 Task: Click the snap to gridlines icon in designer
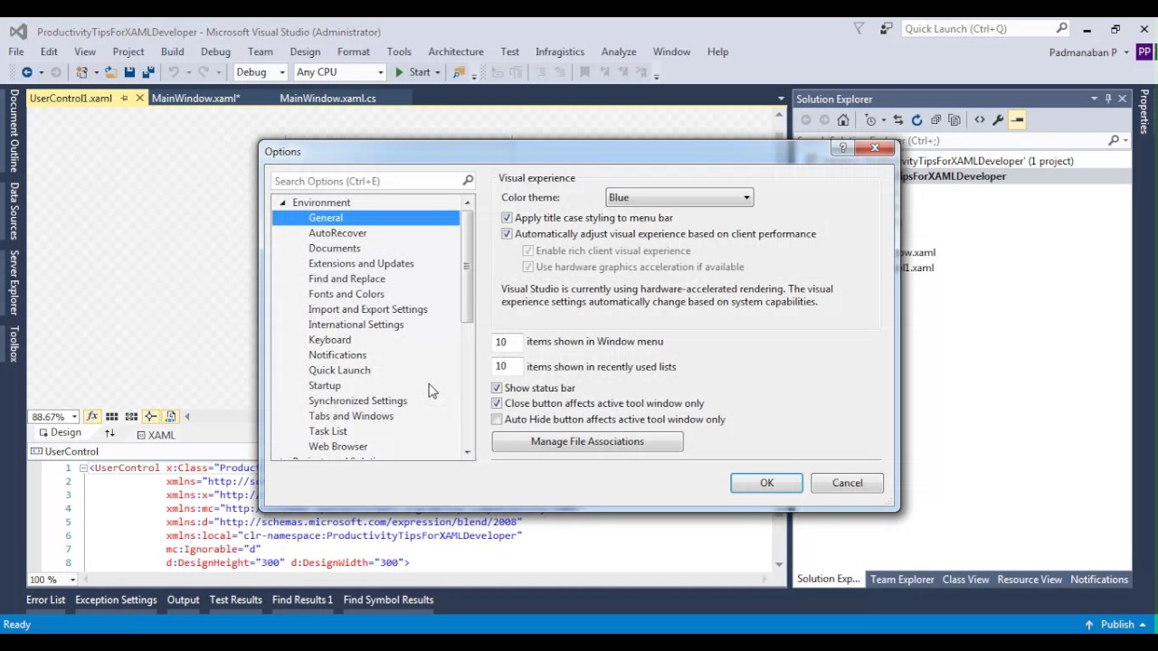point(131,416)
